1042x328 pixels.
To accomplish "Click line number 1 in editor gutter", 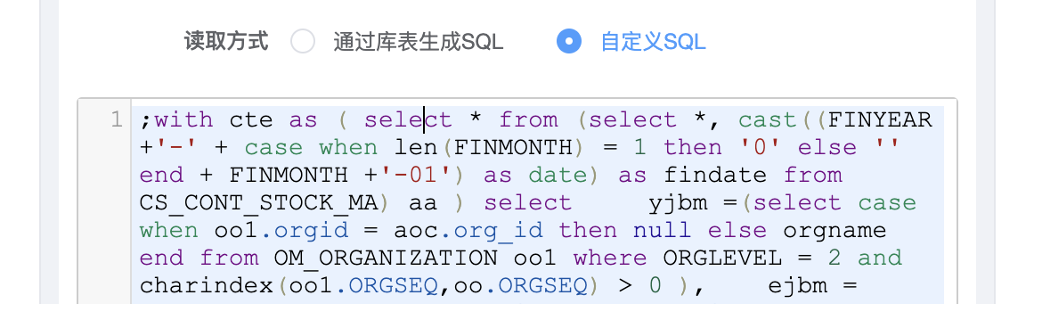I will pyautogui.click(x=117, y=120).
